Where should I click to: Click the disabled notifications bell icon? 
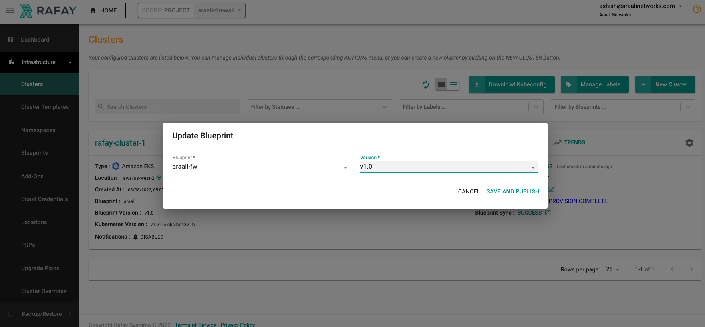136,237
